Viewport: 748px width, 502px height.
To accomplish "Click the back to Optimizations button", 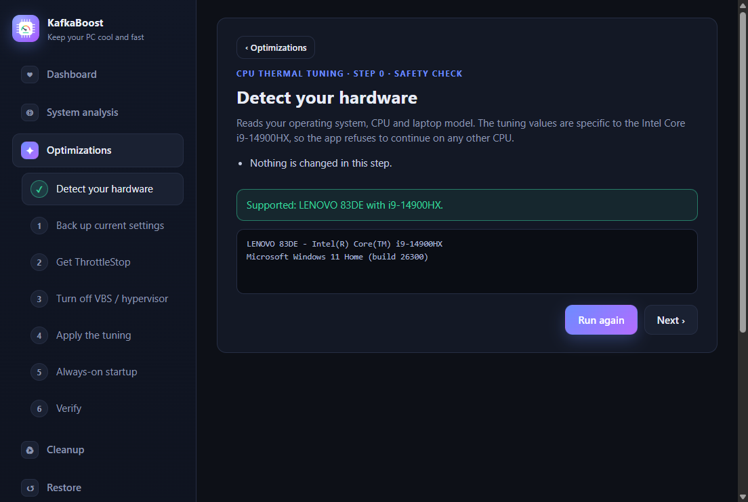I will click(x=276, y=47).
